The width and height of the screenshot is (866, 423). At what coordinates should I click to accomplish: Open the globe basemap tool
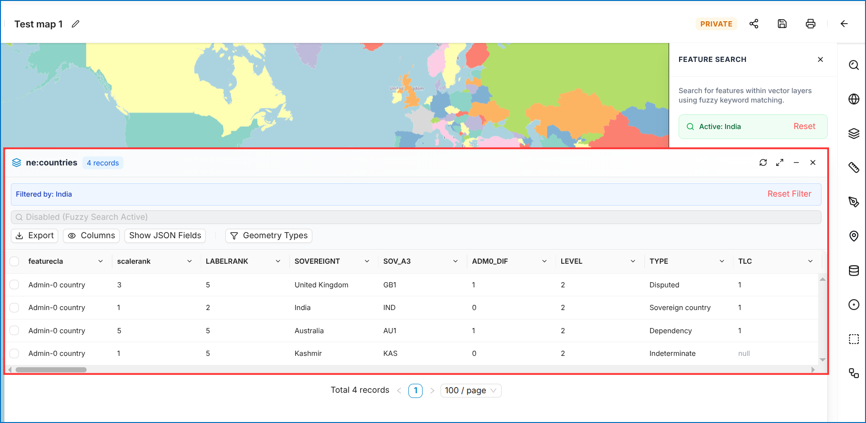tap(854, 99)
